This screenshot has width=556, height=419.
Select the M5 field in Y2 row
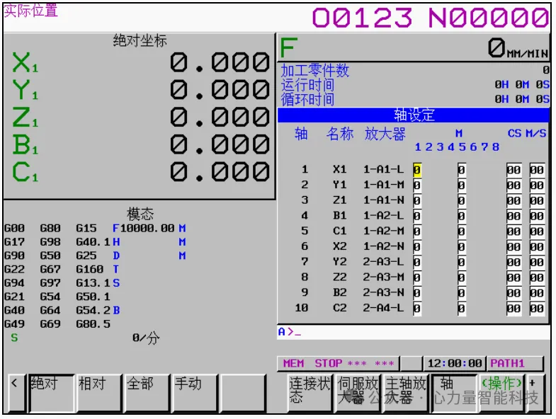click(x=461, y=263)
